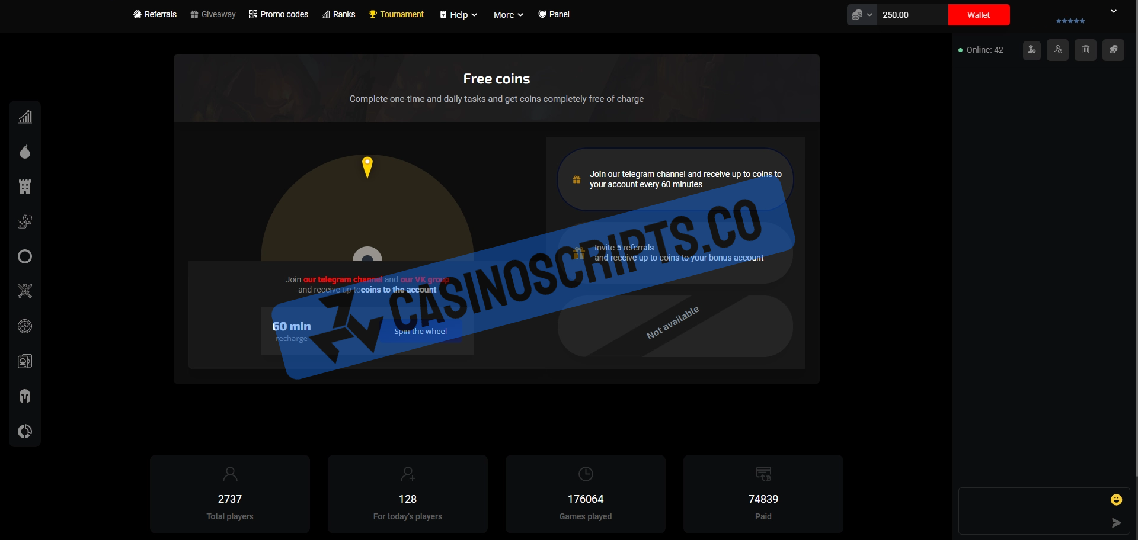
Task: Expand the balance coins dropdown
Action: click(862, 15)
